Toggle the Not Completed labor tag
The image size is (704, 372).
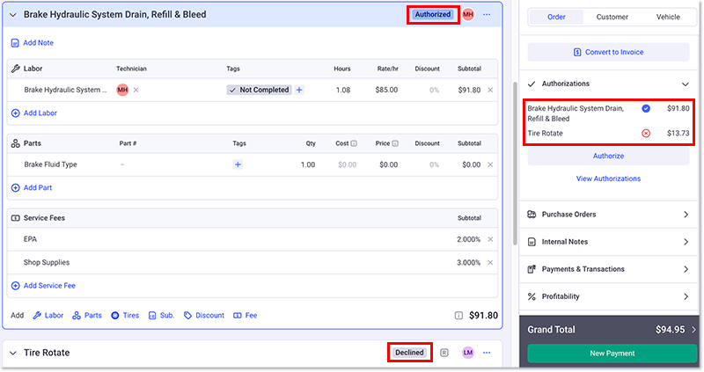259,90
